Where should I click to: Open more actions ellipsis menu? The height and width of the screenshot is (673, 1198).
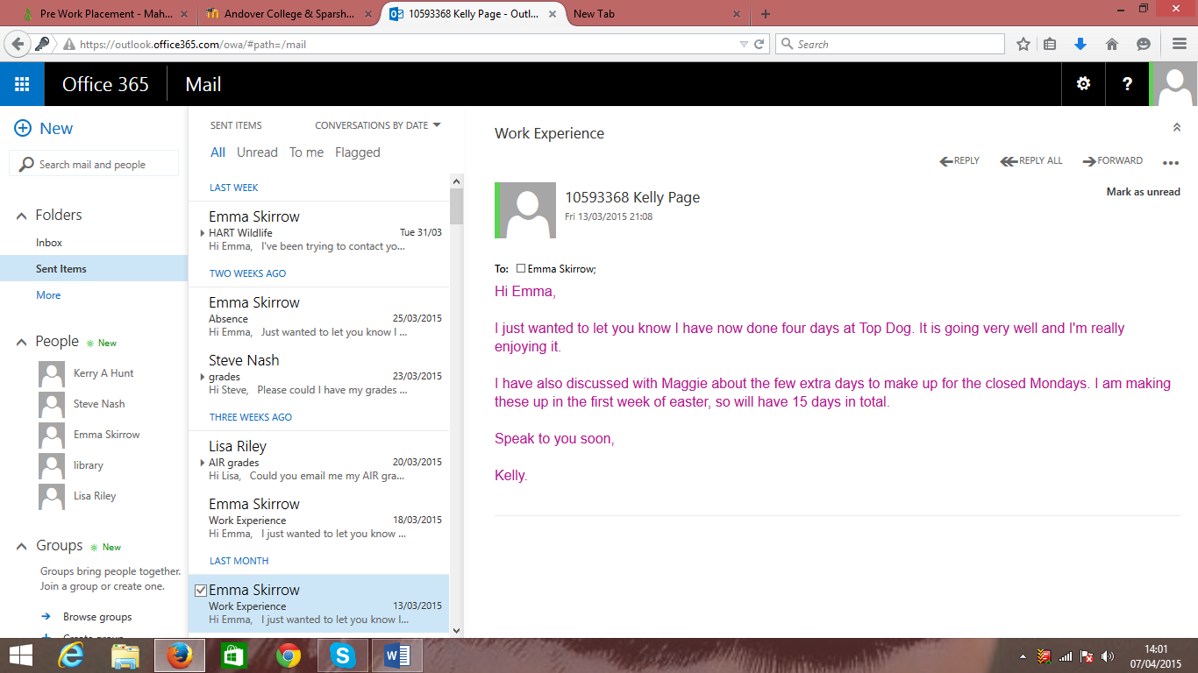pyautogui.click(x=1171, y=162)
